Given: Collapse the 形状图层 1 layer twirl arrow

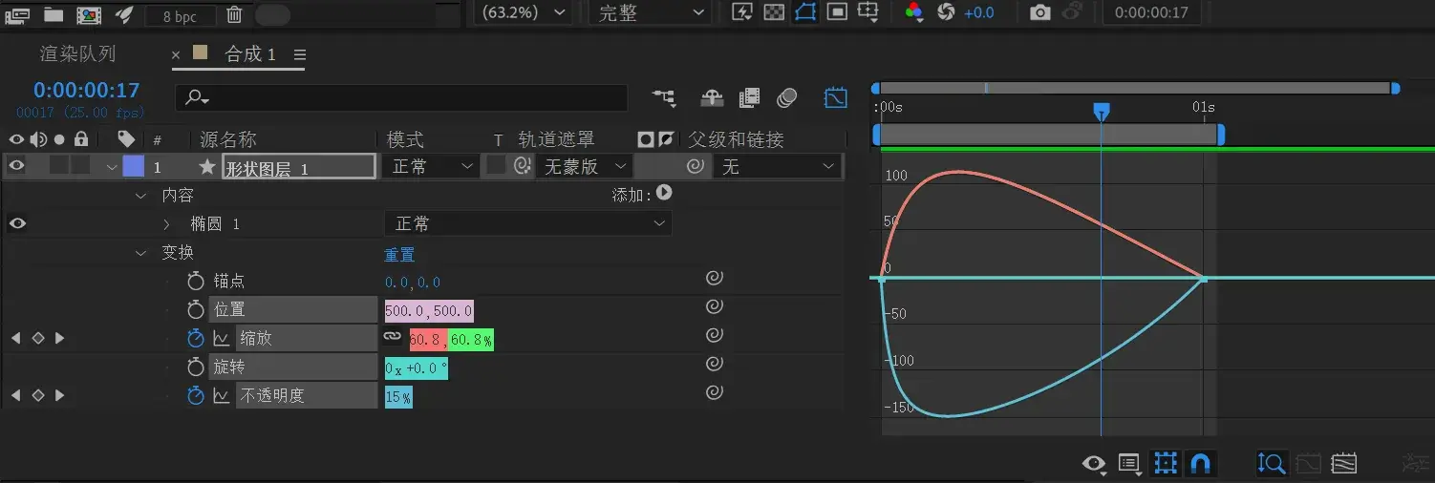Looking at the screenshot, I should click(112, 167).
